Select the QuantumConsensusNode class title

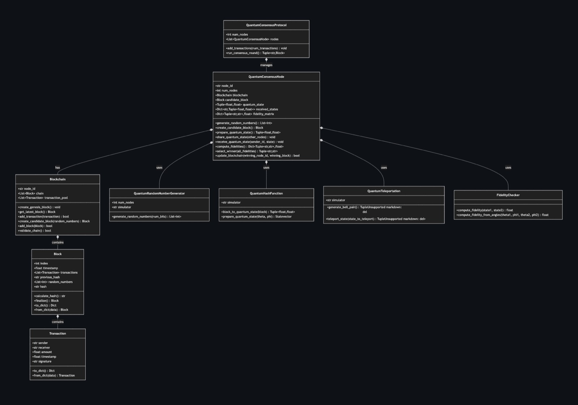point(266,77)
